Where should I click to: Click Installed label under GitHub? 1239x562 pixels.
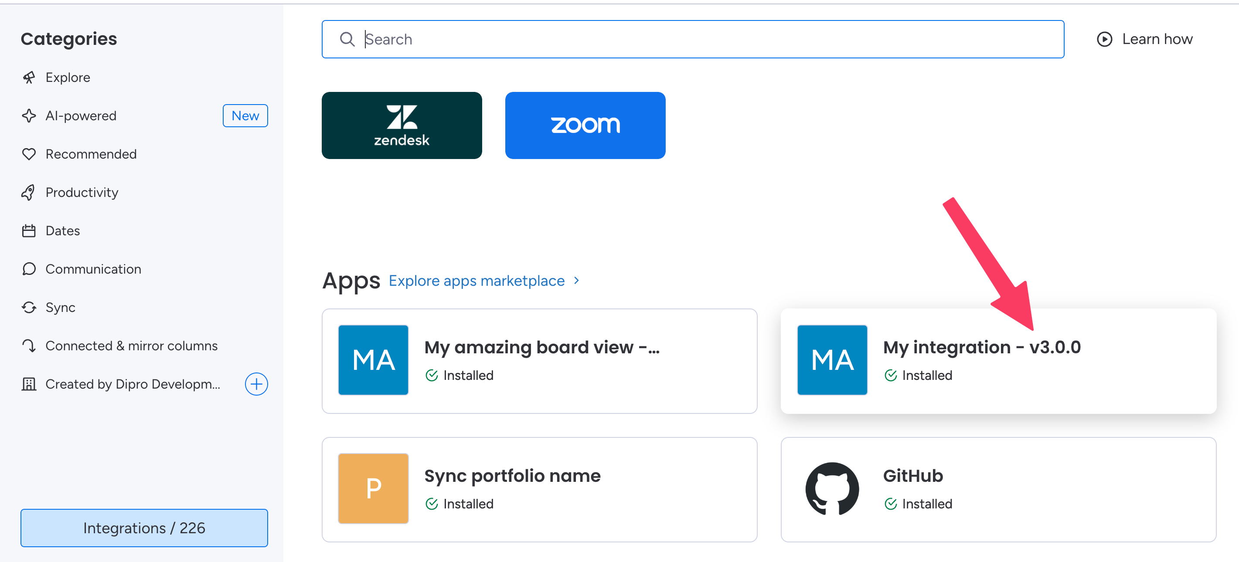pos(927,504)
